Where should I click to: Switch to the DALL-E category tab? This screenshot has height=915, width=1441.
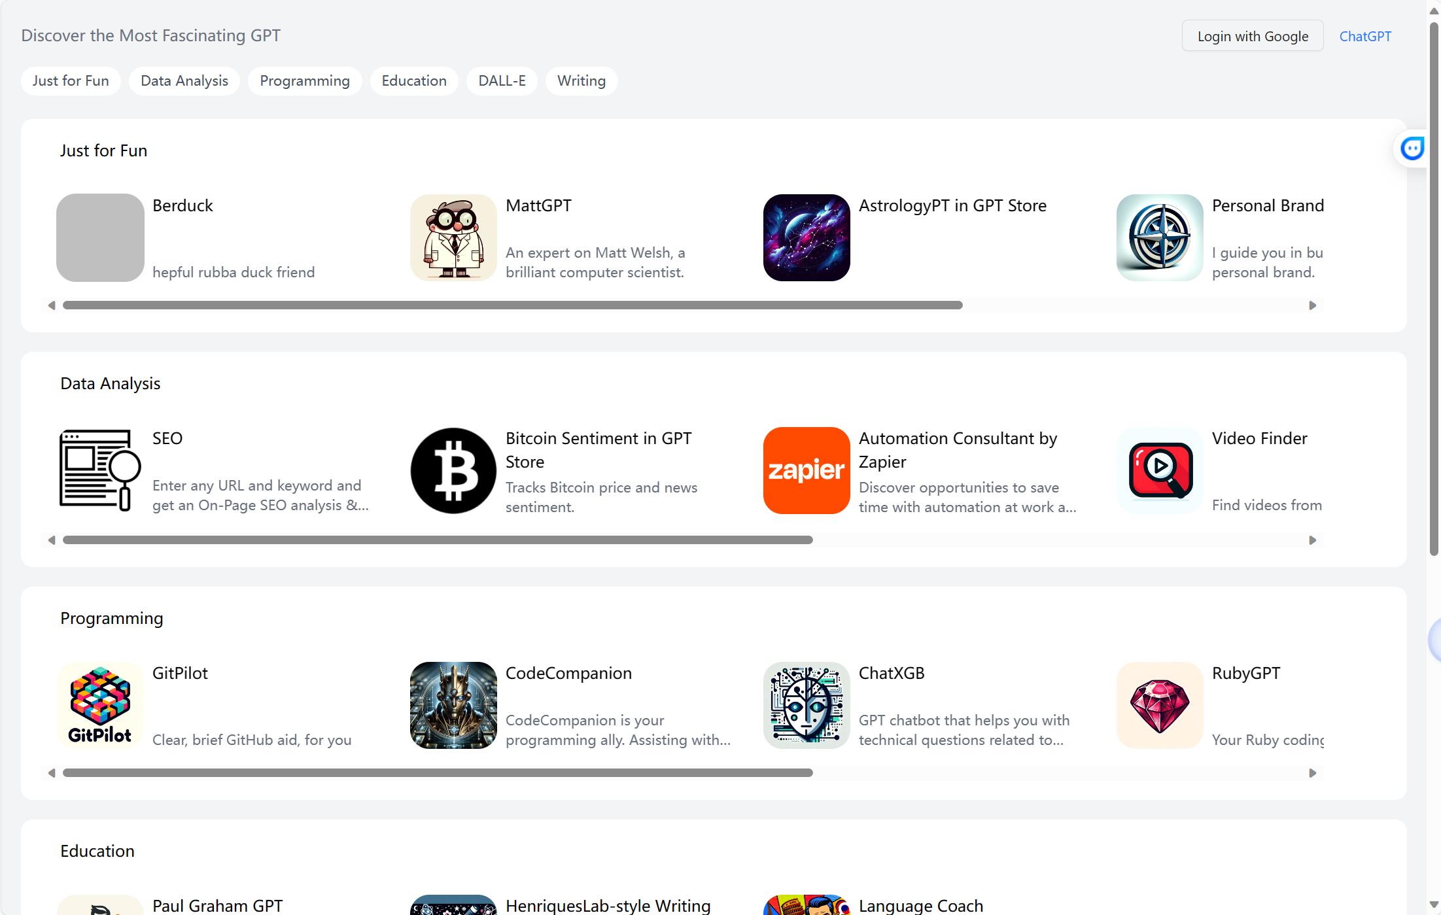coord(502,81)
